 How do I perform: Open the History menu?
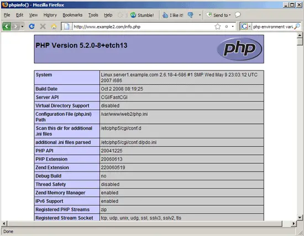coord(50,15)
